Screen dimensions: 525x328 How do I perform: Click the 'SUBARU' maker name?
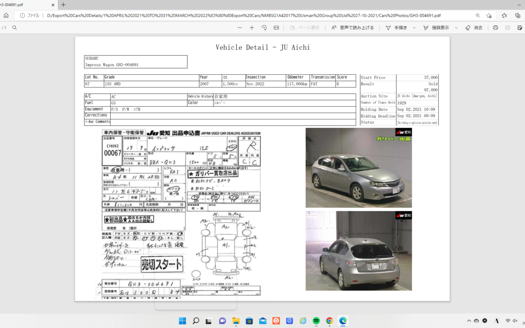pos(91,58)
